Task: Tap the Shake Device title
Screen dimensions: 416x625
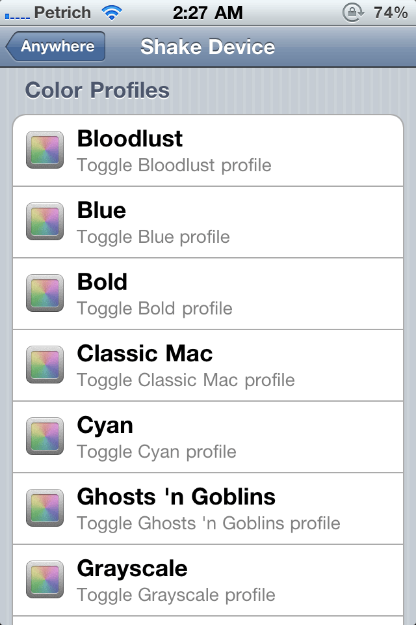Action: click(x=208, y=47)
